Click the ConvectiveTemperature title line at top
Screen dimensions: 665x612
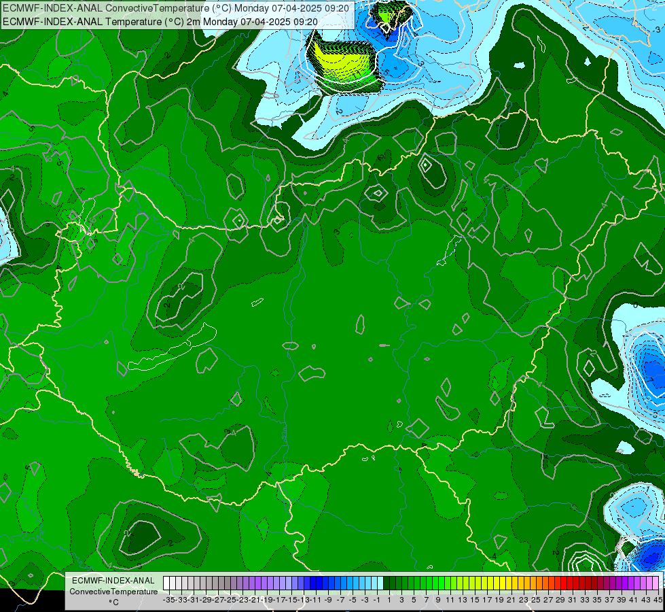tap(176, 8)
